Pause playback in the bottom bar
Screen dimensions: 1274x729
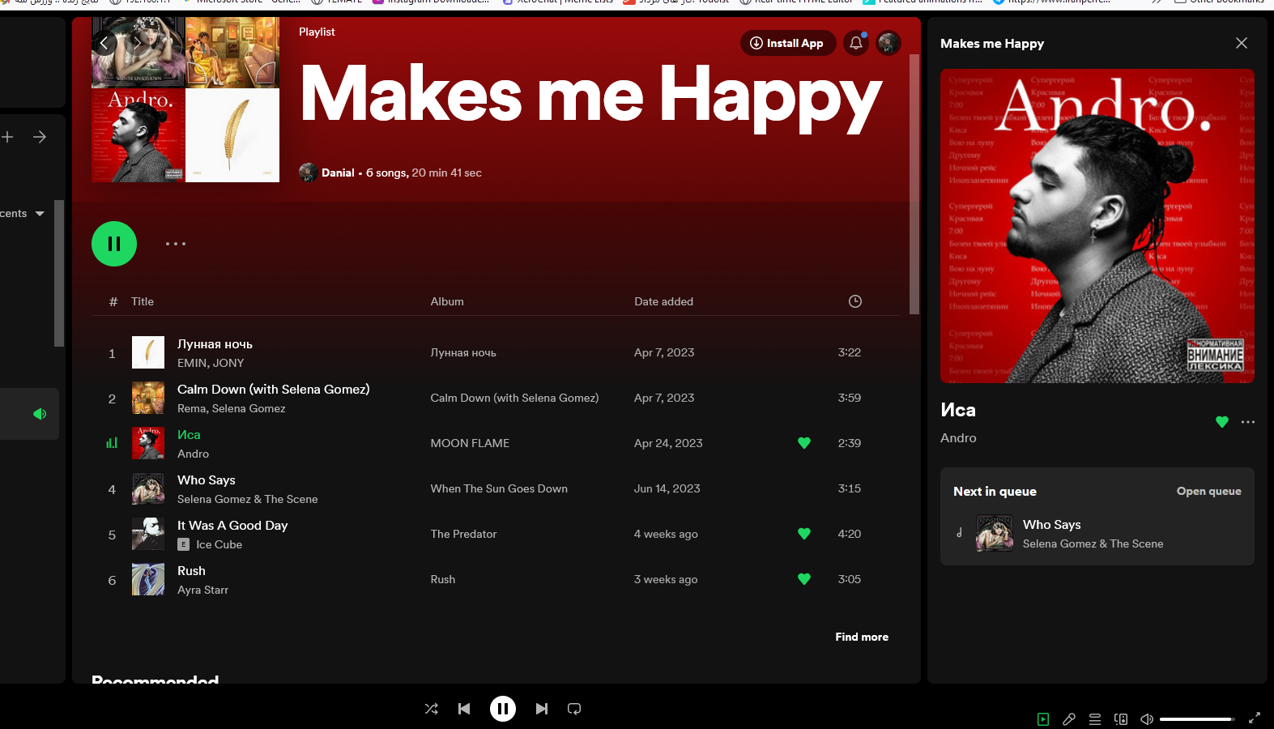click(x=503, y=709)
